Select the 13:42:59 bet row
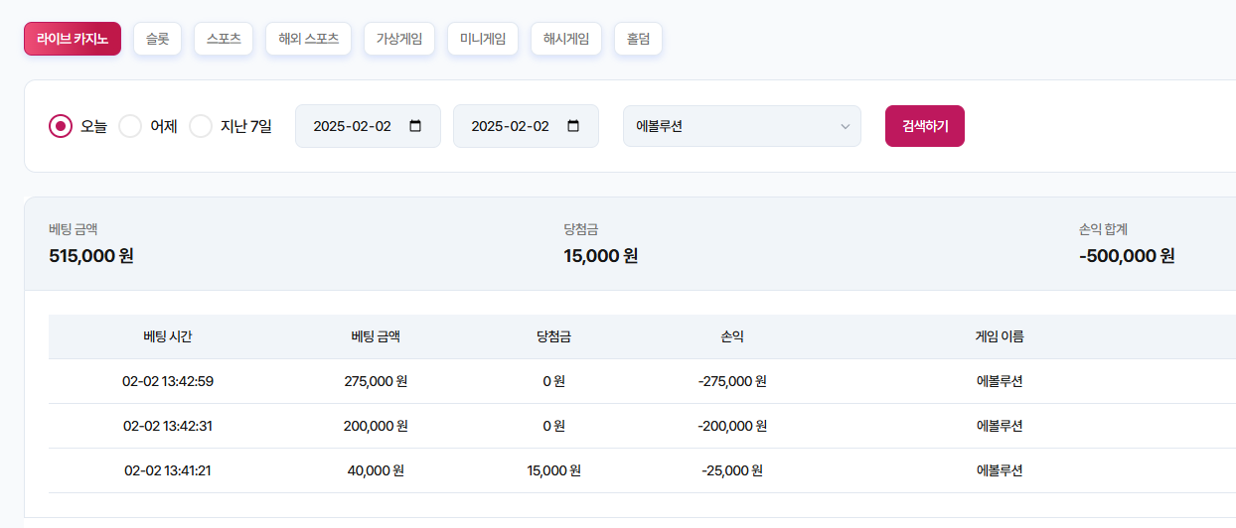The width and height of the screenshot is (1236, 528). coord(642,381)
